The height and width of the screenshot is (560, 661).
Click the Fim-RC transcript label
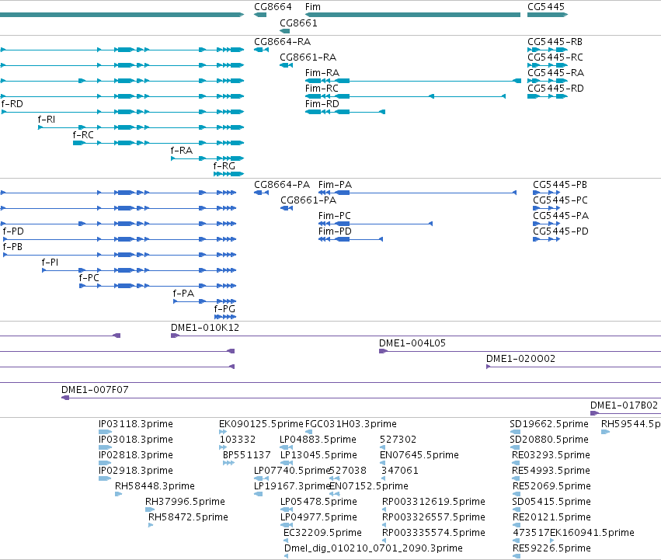pos(322,89)
